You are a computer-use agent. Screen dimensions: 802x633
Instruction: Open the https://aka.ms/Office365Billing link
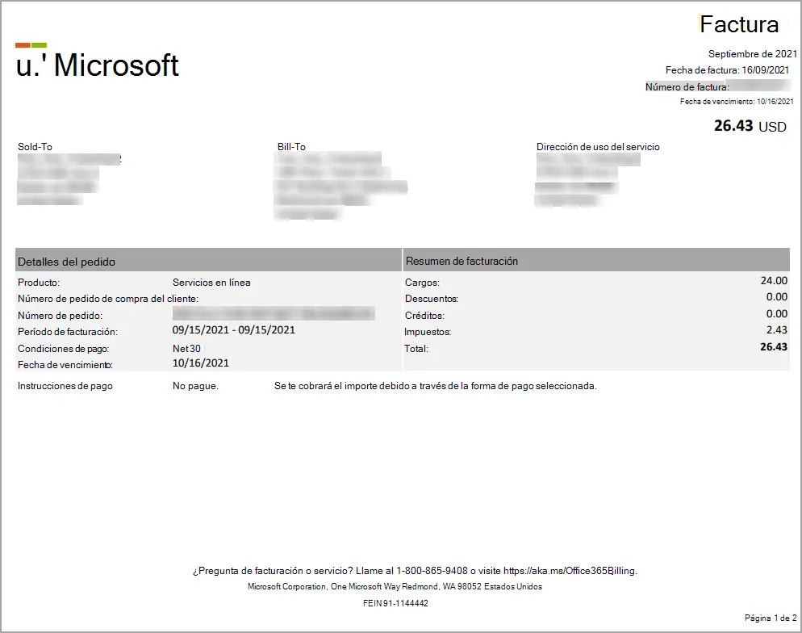point(570,571)
